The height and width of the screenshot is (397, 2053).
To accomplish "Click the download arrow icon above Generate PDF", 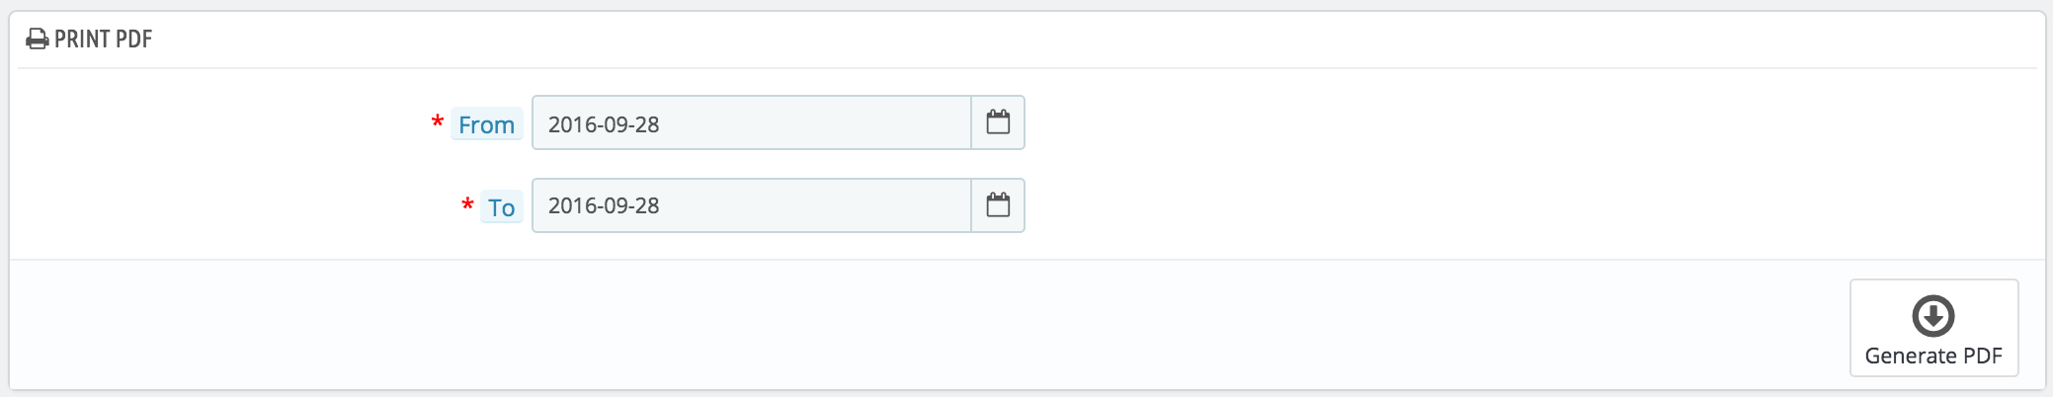I will [x=1932, y=316].
